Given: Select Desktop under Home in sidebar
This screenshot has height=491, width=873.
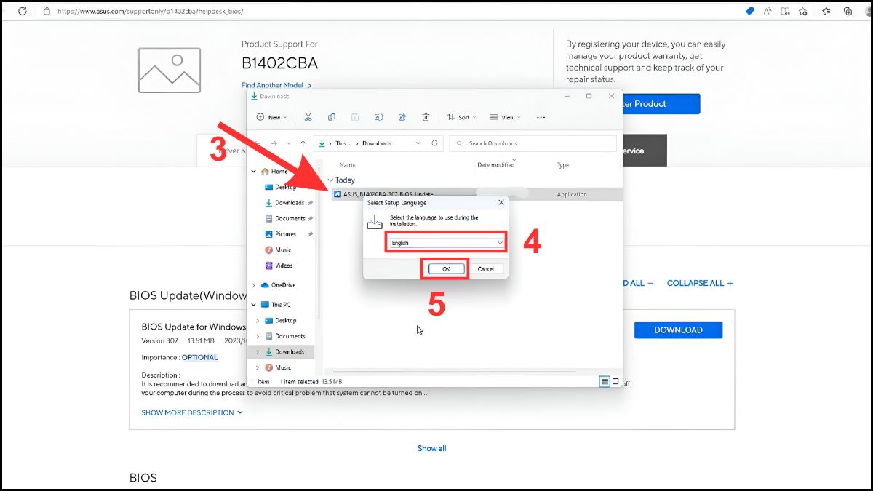Looking at the screenshot, I should [281, 187].
